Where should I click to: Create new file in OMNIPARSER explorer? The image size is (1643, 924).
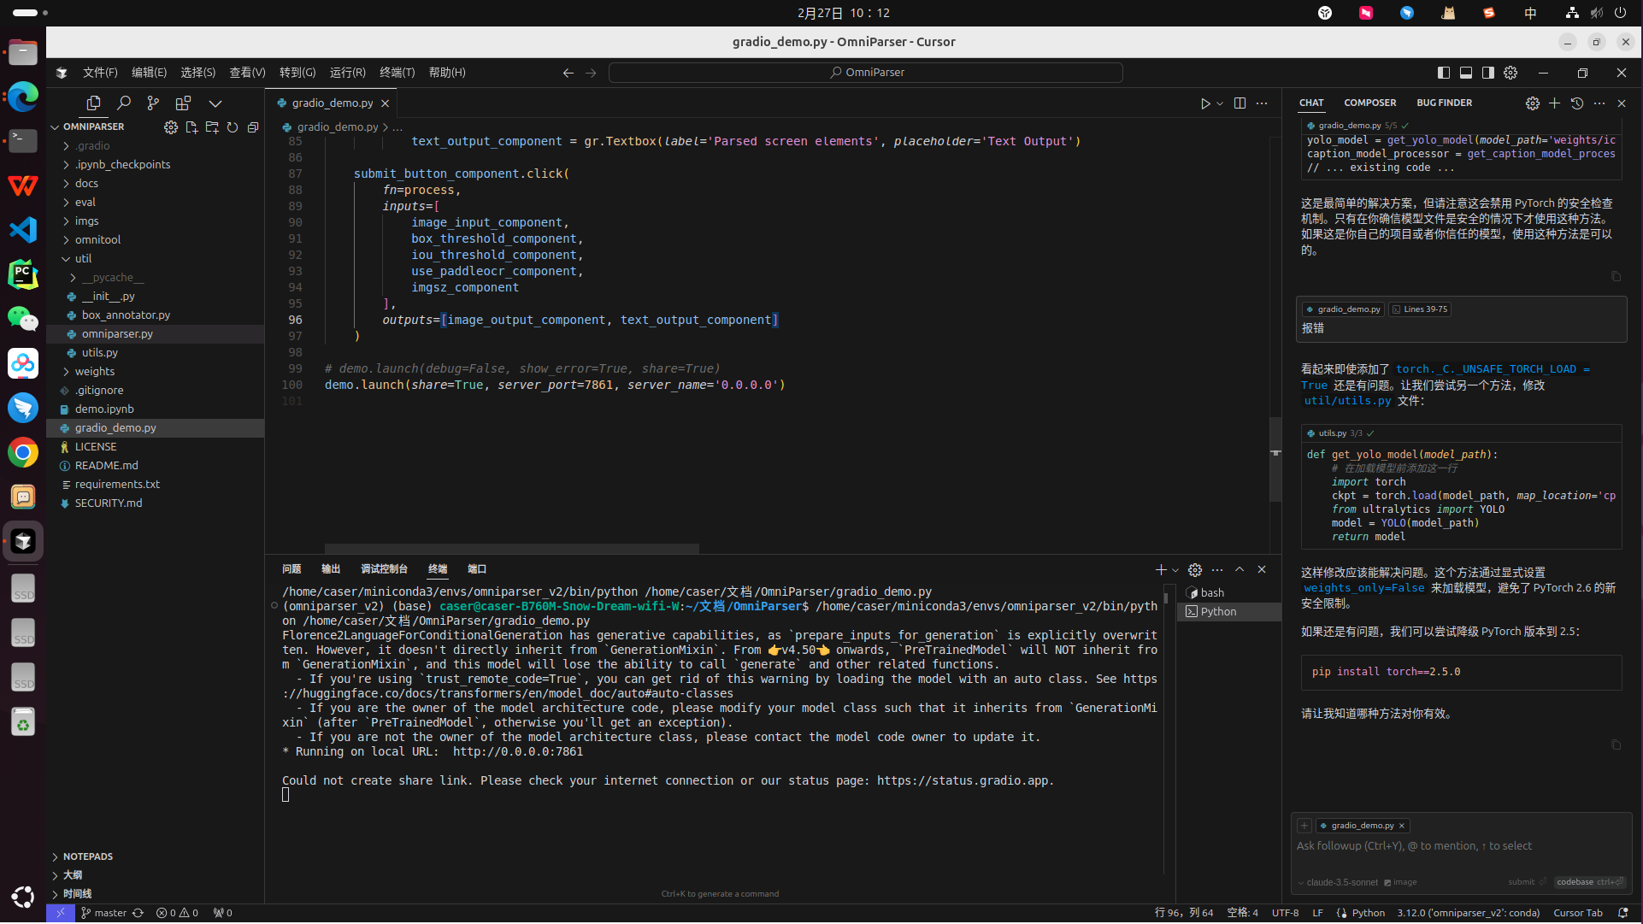point(191,127)
